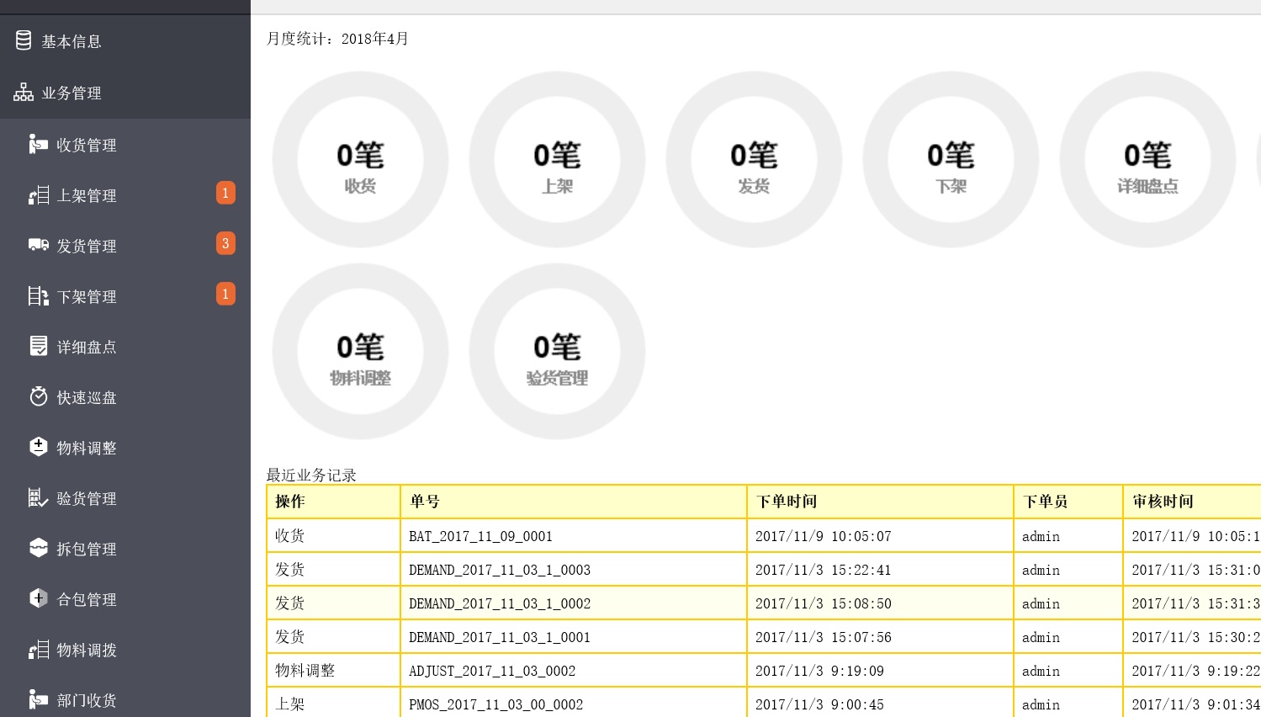Click the 物料调整 icon in sidebar

38,447
